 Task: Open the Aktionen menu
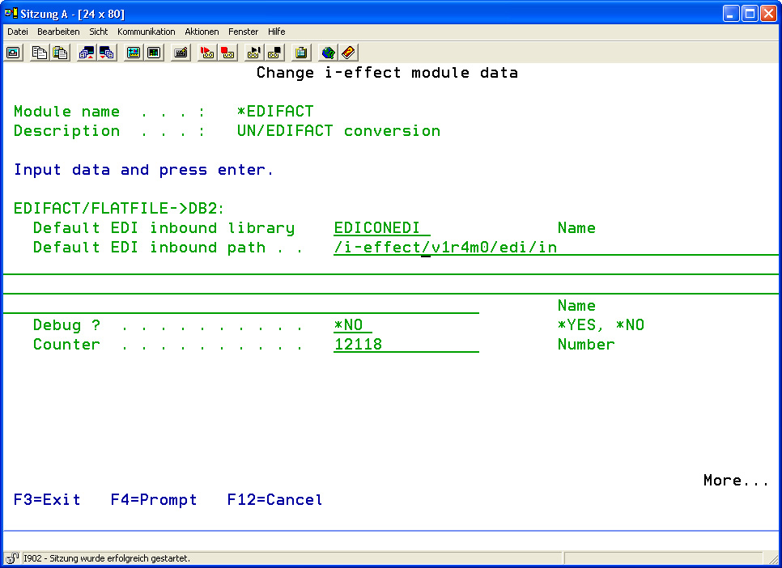point(202,32)
